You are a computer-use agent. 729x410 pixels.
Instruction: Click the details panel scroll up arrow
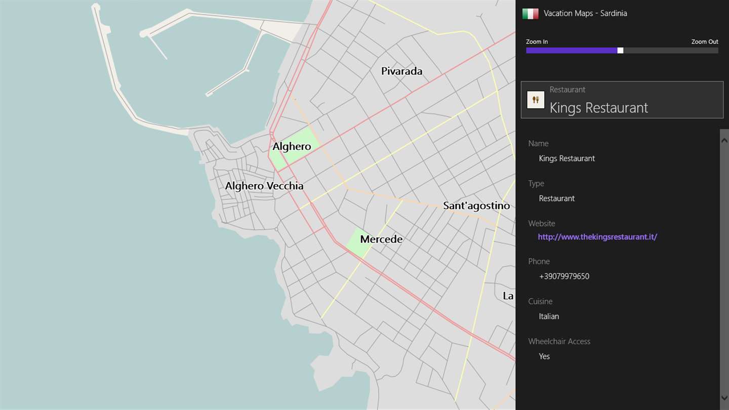point(724,140)
